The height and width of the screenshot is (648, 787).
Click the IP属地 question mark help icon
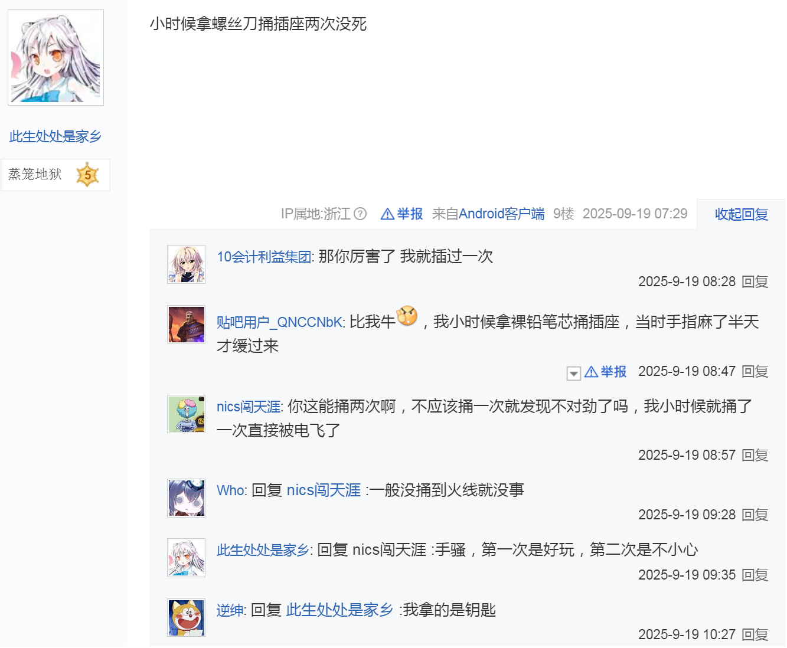360,214
